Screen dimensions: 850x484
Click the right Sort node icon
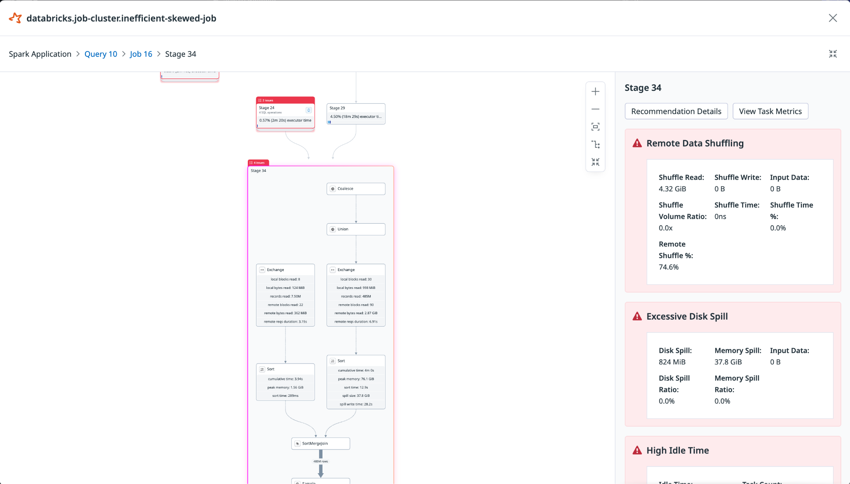(x=332, y=361)
